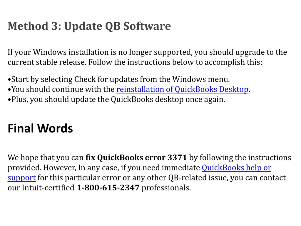The image size is (301, 226).
Task: Click the phrase 'by following the instructions'
Action: click(x=240, y=158)
